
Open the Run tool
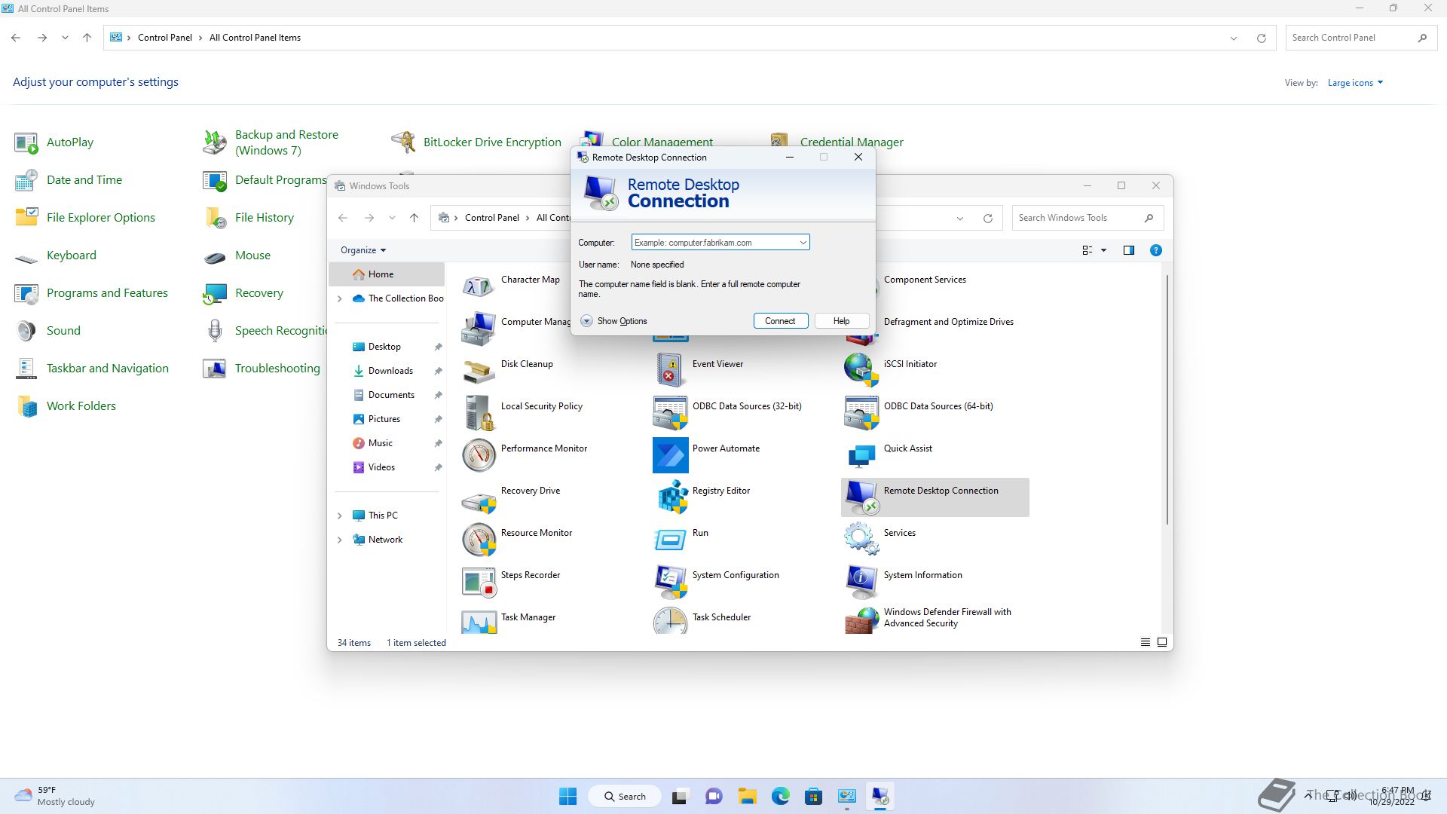pos(681,539)
